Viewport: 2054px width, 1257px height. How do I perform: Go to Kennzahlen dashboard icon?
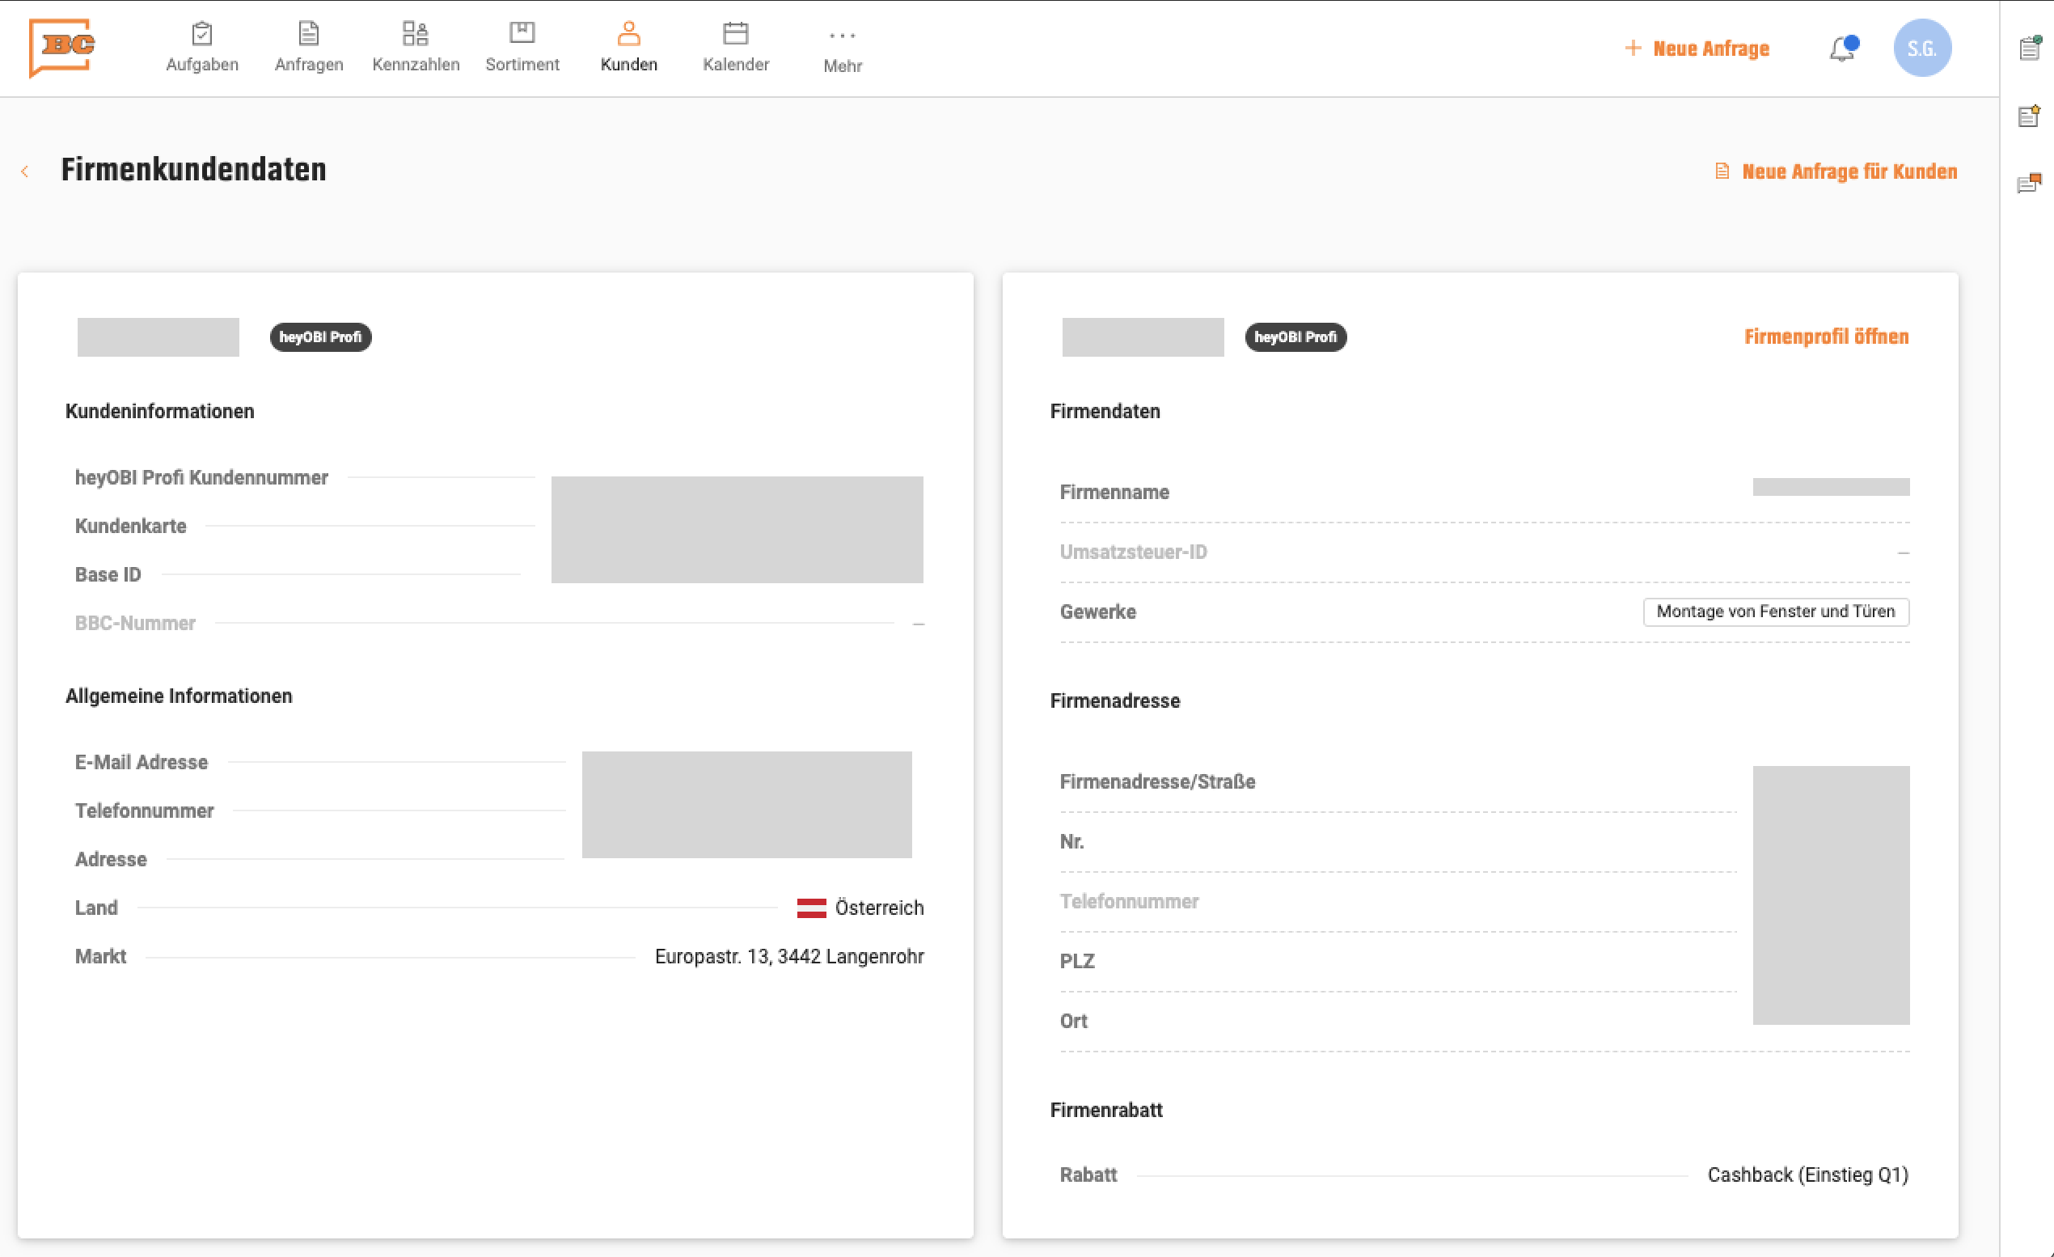(415, 34)
